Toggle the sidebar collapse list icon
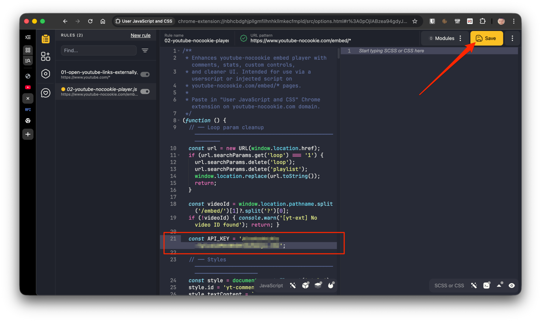 28,37
